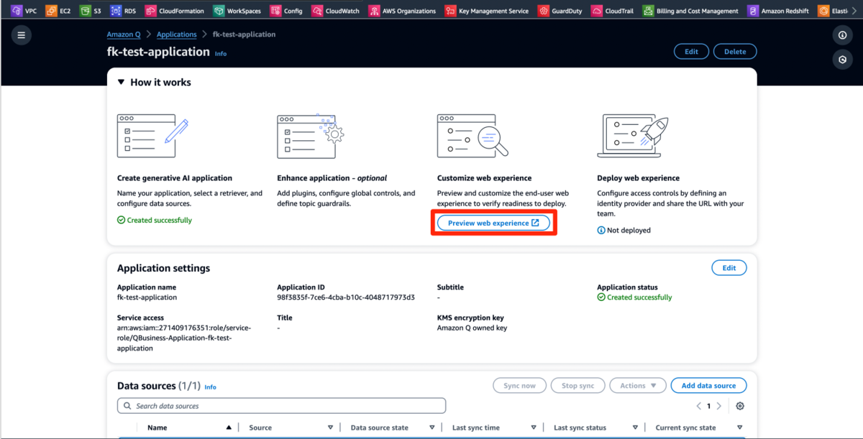Open the Key Management Service shortcut
The width and height of the screenshot is (863, 439).
487,11
